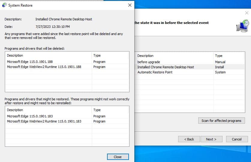Click Description header of deleted programs list
Screen dimensions: 251x162
(x=49, y=55)
